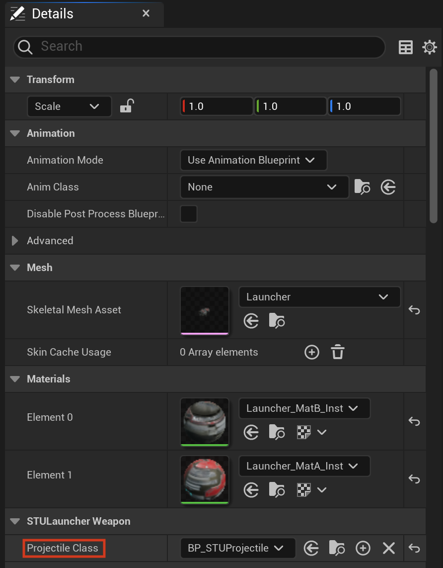The height and width of the screenshot is (568, 443).
Task: Open the Scale transform type dropdown
Action: coord(70,106)
